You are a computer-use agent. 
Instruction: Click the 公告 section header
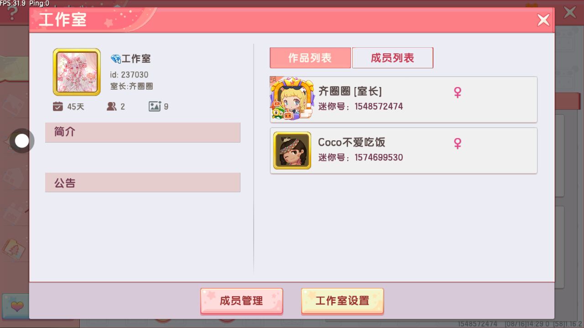(x=142, y=182)
